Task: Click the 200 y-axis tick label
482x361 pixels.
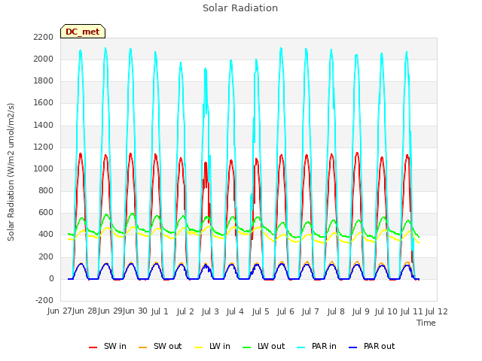Action: (46, 256)
